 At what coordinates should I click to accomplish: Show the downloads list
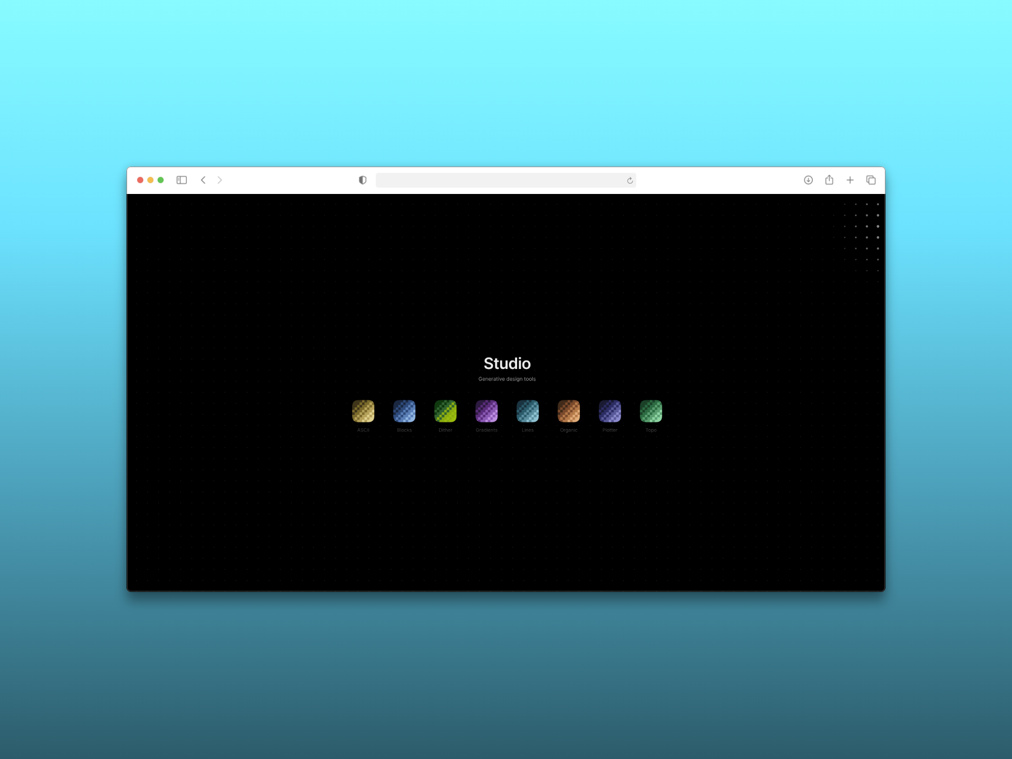(808, 180)
